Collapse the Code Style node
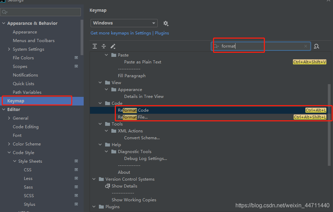Screen dimensions: 333x212 [x=9, y=152]
